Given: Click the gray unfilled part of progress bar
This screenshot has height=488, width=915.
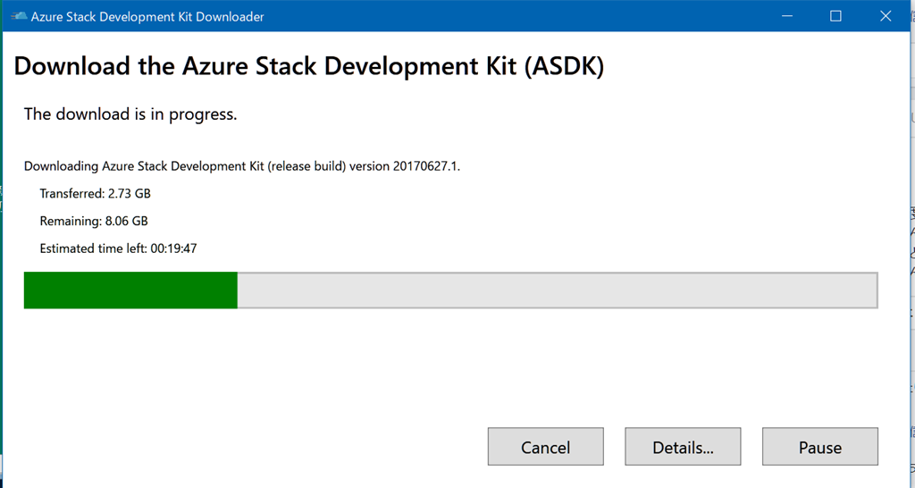Looking at the screenshot, I should 556,290.
